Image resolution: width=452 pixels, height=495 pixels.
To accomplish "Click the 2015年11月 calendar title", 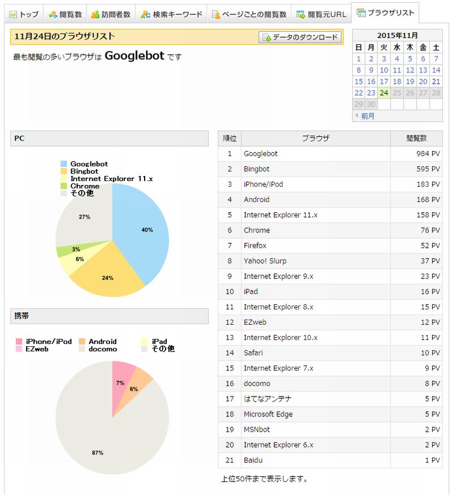I will point(397,35).
